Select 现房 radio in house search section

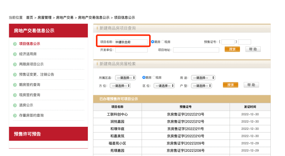154,78
